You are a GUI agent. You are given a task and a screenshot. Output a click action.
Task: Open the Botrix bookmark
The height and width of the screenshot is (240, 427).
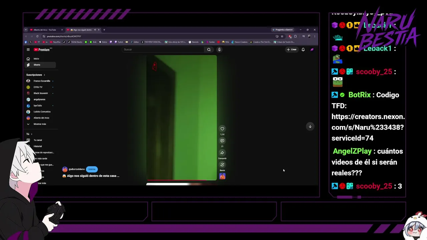tap(103, 42)
